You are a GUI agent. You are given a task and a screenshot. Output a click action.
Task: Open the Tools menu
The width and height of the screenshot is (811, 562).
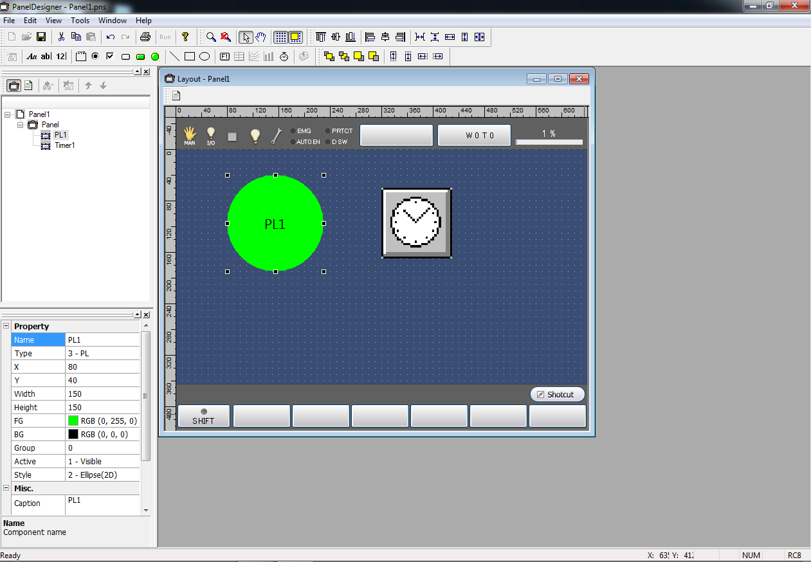pos(80,21)
